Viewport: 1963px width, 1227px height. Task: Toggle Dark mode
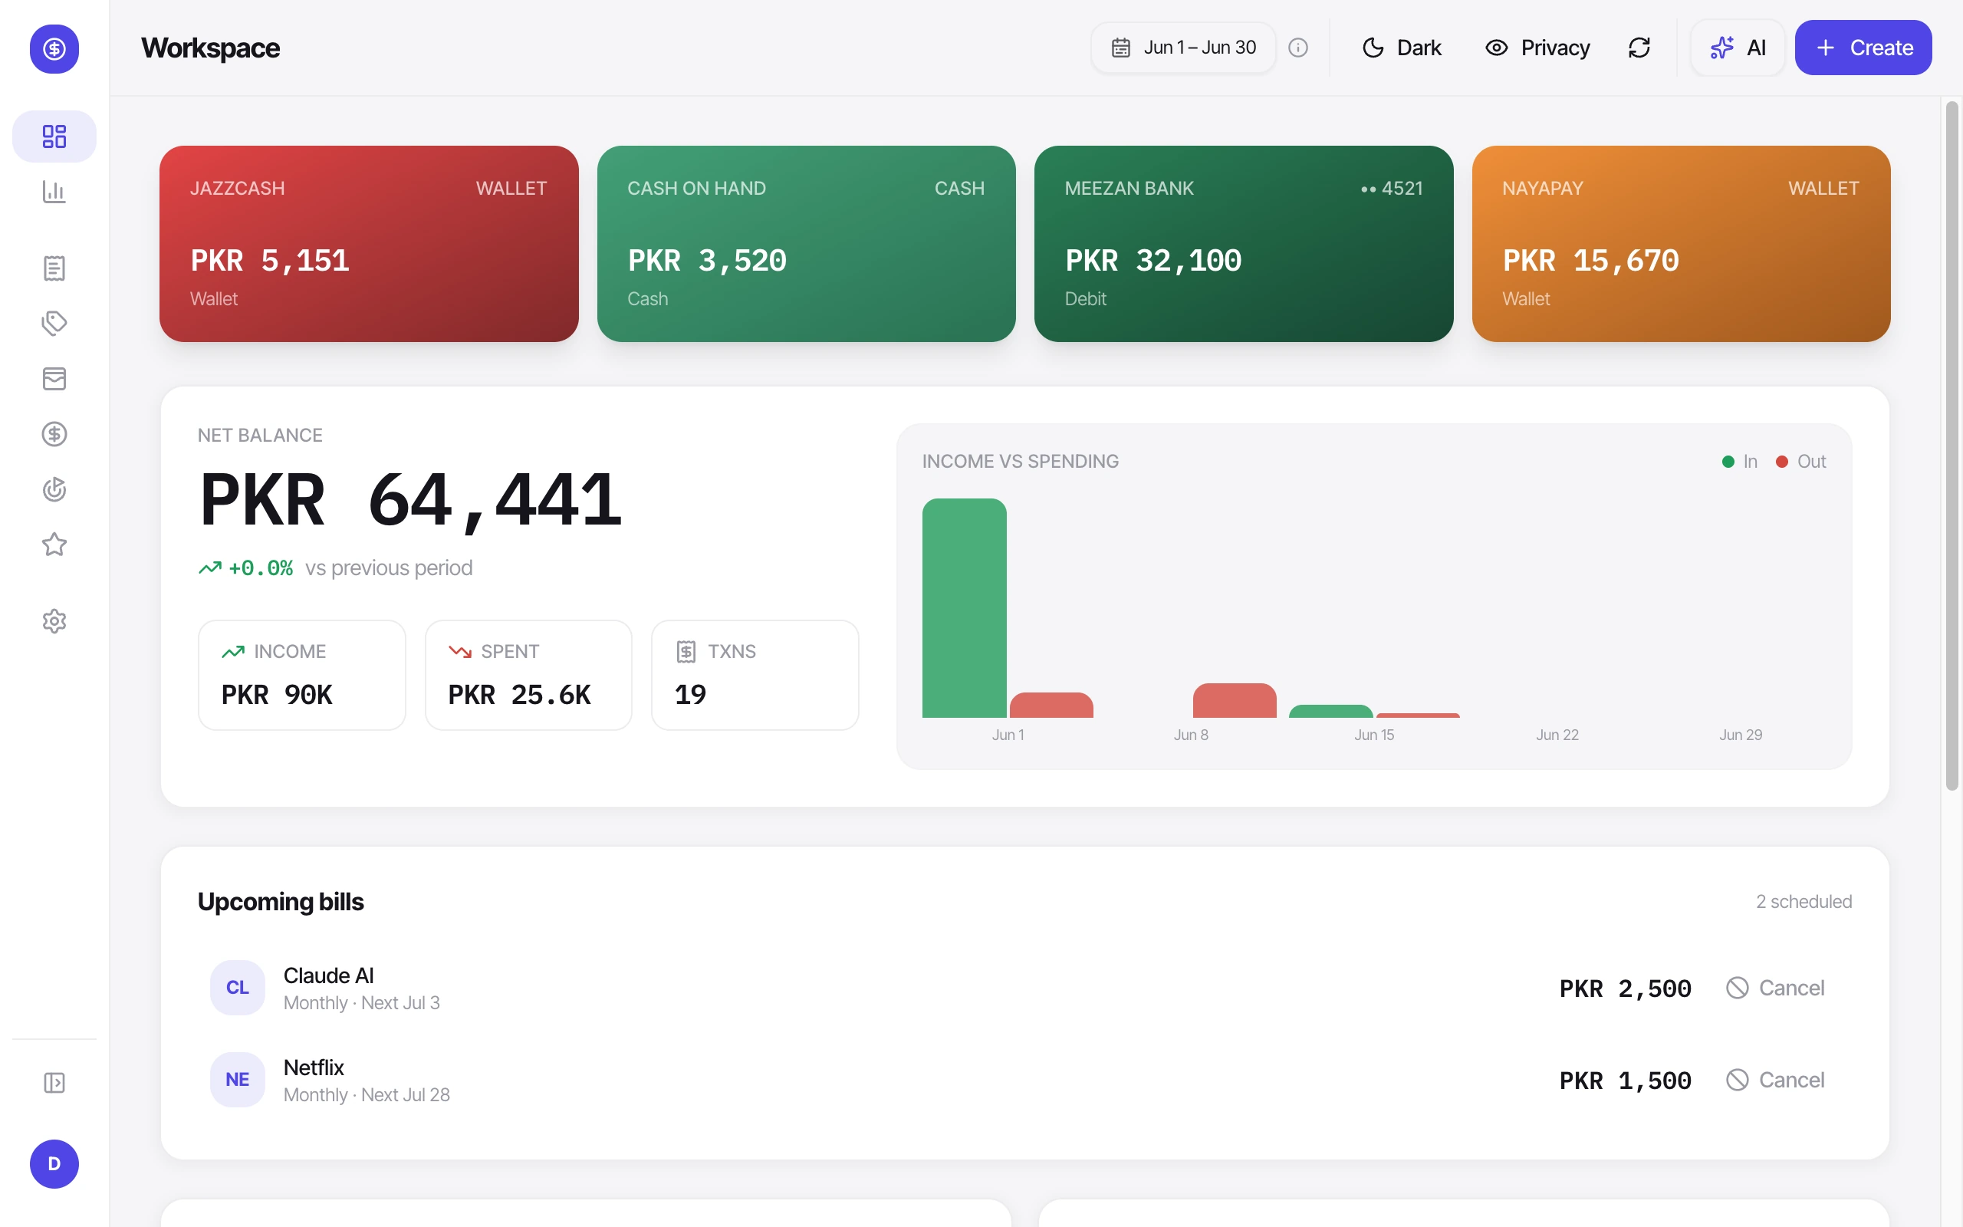pyautogui.click(x=1402, y=48)
